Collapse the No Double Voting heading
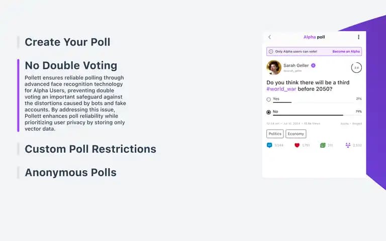Viewport: 386px width, 241px height. 71,65
